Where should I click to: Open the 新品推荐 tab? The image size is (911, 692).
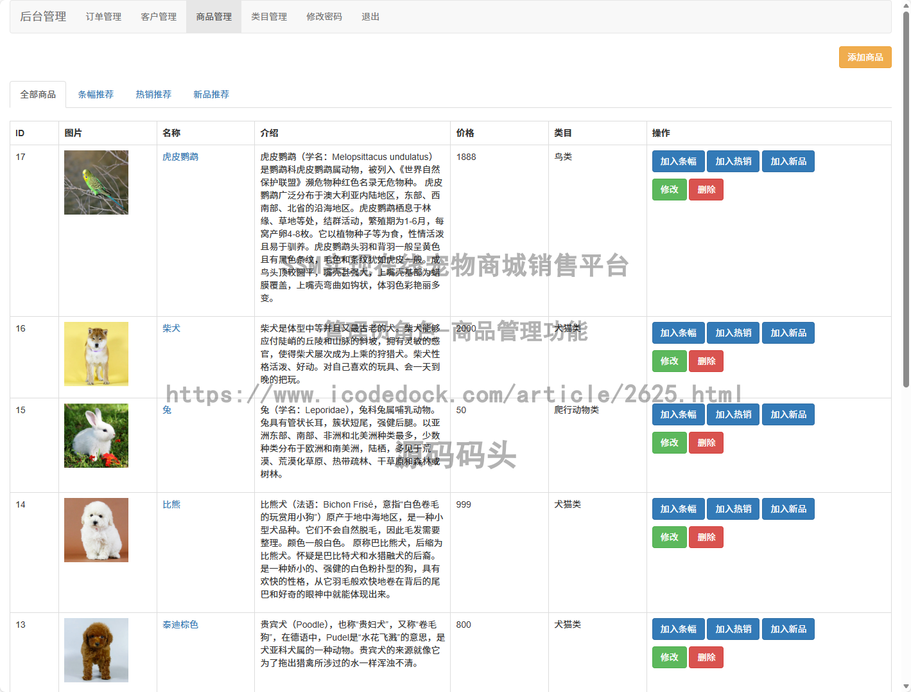pyautogui.click(x=211, y=94)
